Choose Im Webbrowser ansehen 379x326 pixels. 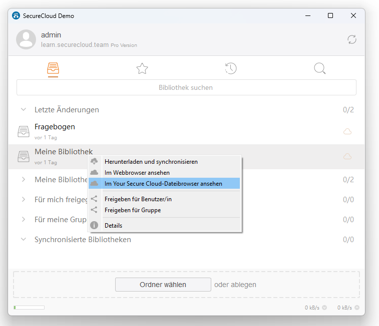click(x=164, y=173)
